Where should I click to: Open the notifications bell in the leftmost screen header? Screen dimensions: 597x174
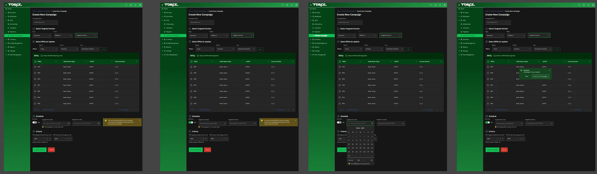coord(131,5)
